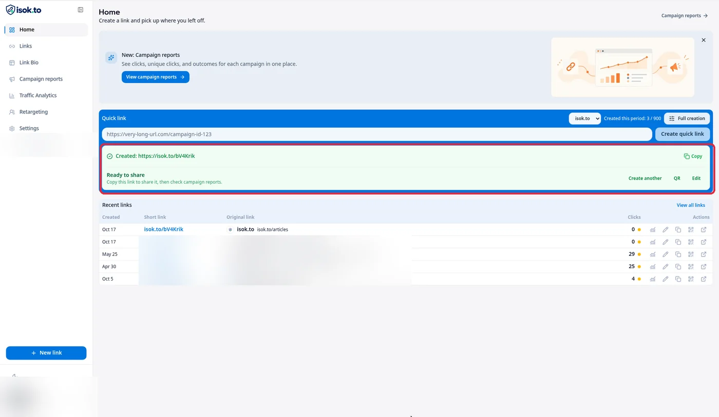
Task: Click the pencil icon in May 25 row
Action: pos(666,254)
